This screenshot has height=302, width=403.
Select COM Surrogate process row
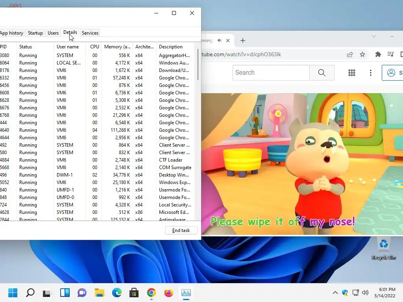tap(97, 168)
